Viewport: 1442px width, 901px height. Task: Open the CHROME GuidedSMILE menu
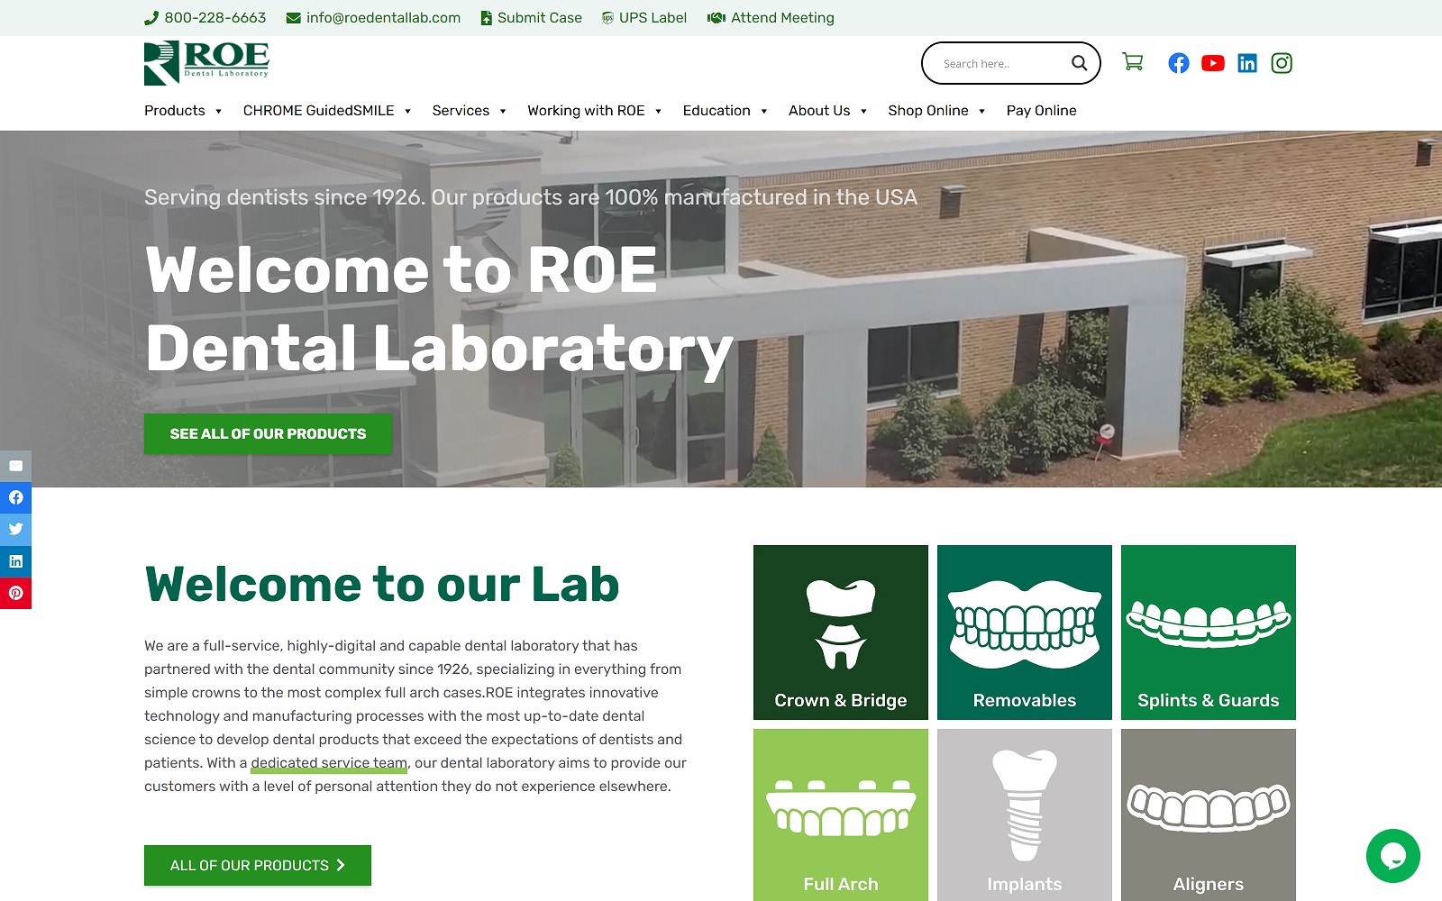coord(319,110)
